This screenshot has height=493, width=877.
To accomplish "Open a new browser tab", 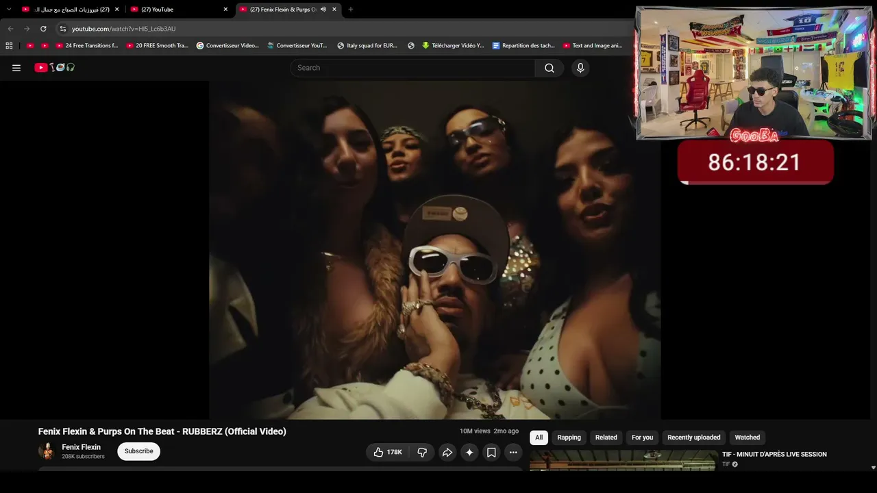I will 351,10.
